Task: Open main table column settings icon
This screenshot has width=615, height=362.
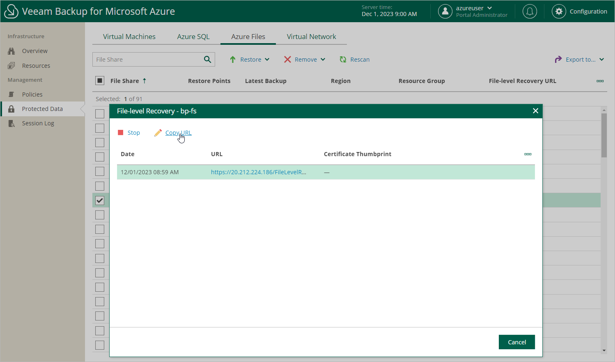Action: (x=600, y=81)
